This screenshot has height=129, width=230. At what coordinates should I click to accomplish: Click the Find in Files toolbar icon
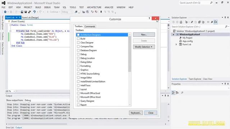[x=76, y=12]
